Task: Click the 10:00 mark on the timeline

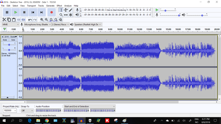Action: [x=120, y=29]
